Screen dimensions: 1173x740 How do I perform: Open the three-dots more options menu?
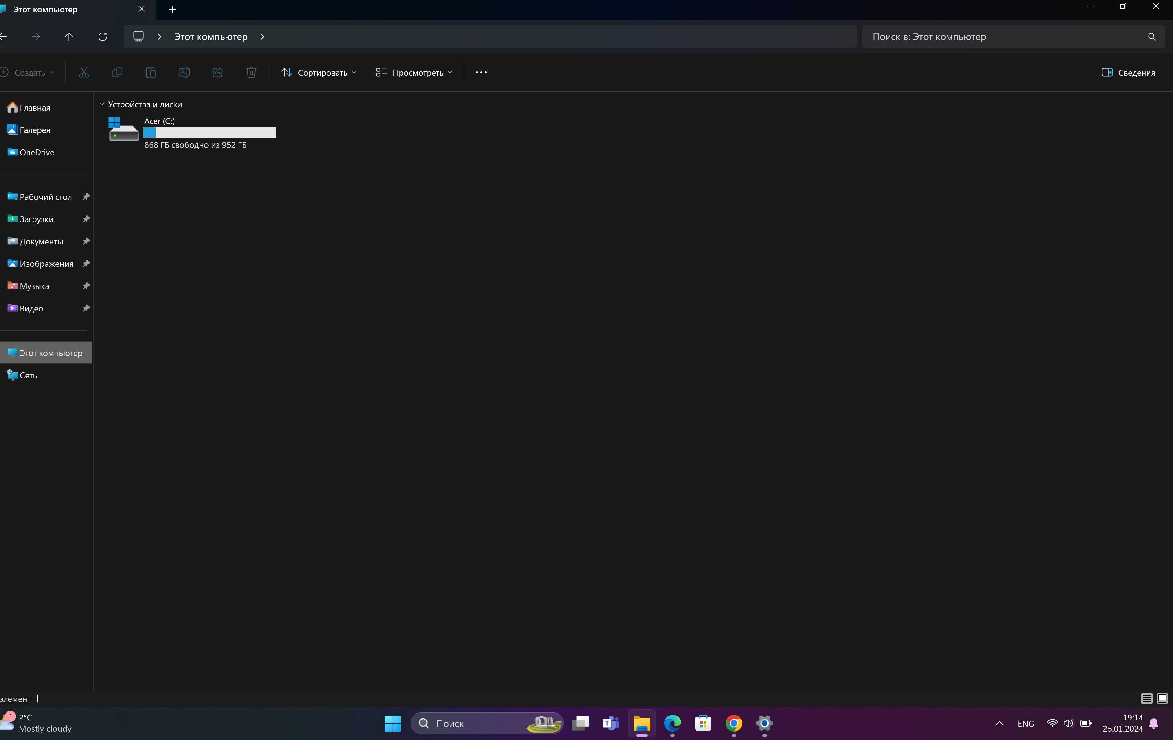(481, 73)
